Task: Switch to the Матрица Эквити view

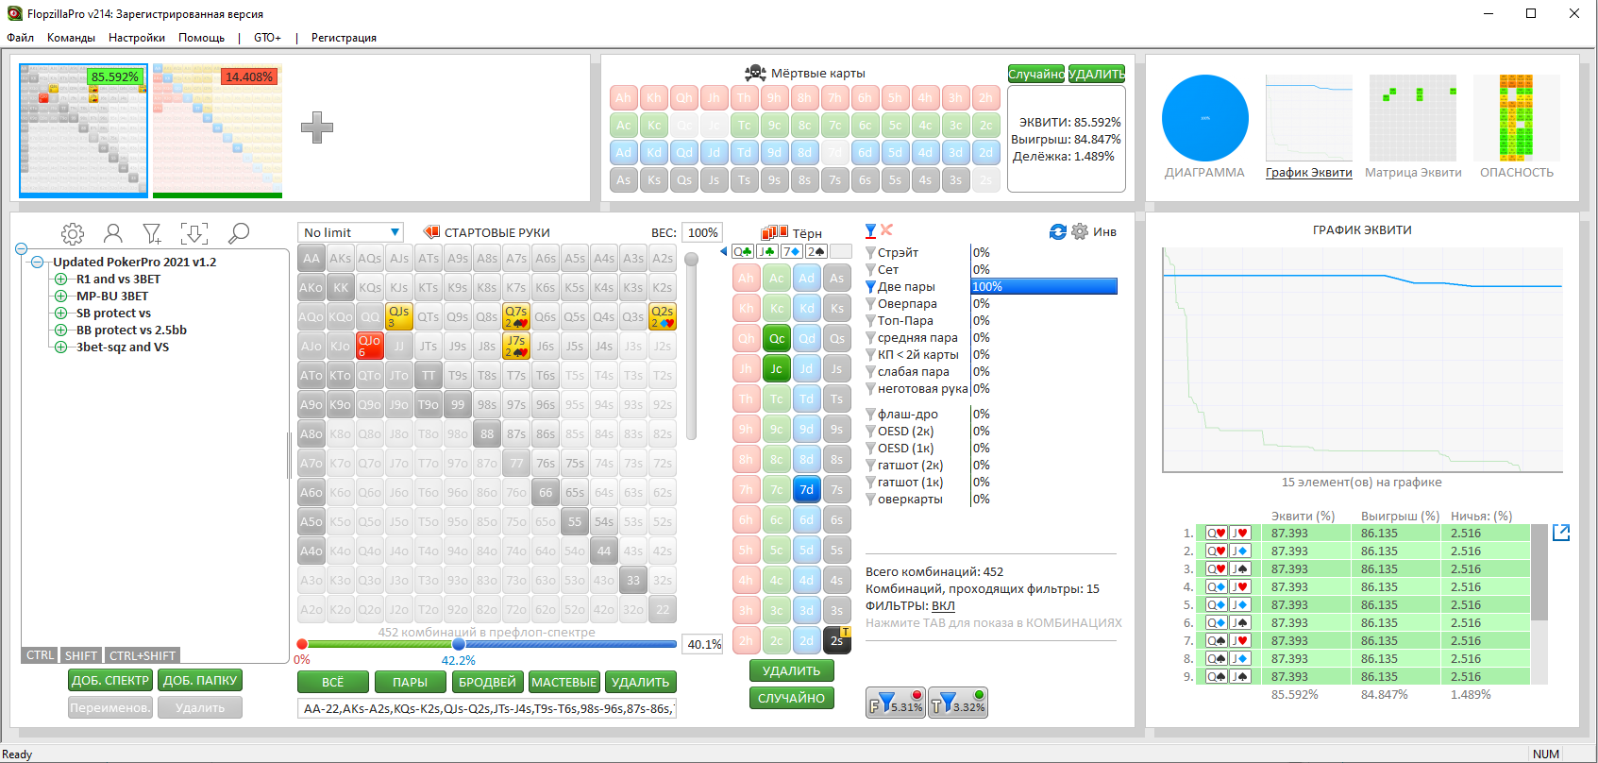Action: tap(1413, 127)
